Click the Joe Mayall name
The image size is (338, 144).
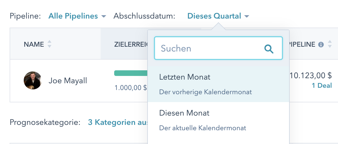coord(68,81)
